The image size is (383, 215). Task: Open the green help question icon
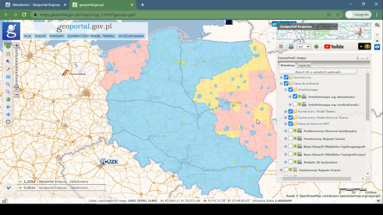coord(316,47)
